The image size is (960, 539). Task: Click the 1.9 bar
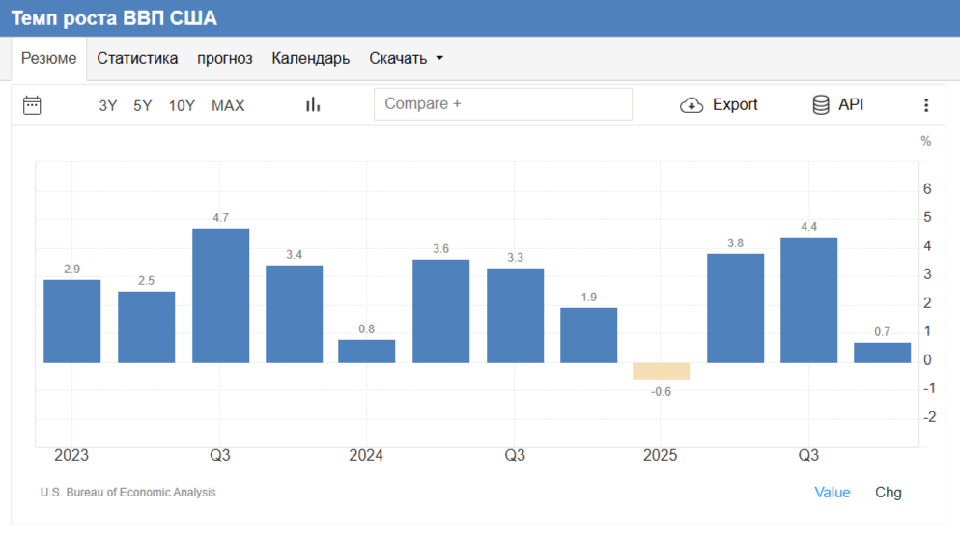tap(589, 335)
